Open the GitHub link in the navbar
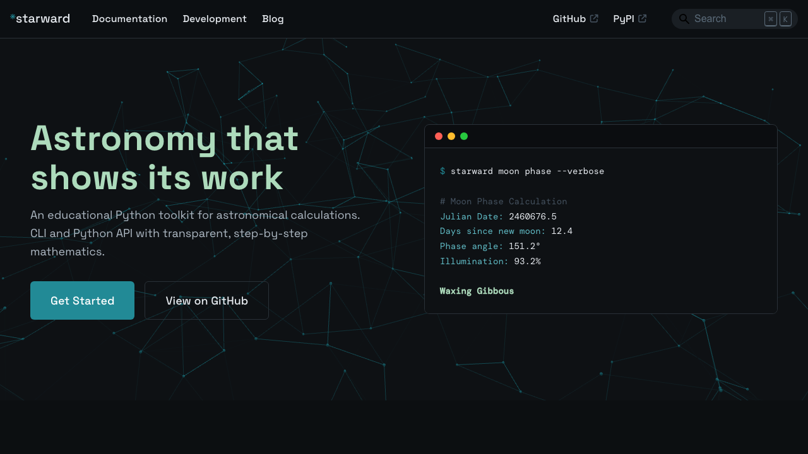808x454 pixels. tap(569, 19)
